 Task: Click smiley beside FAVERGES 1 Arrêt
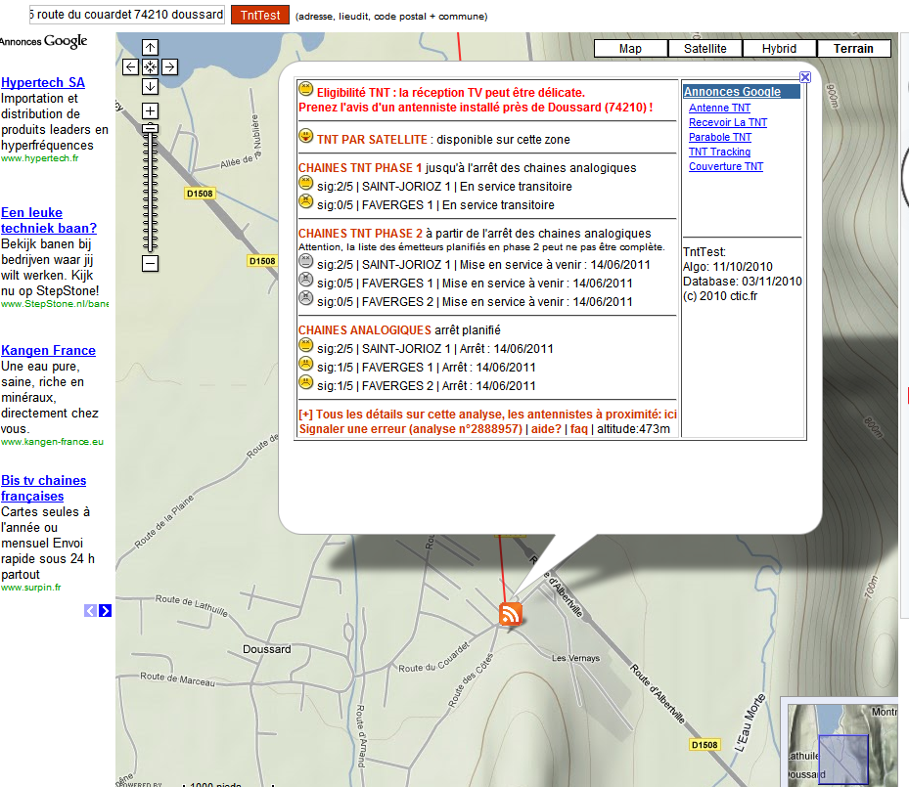pyautogui.click(x=306, y=365)
